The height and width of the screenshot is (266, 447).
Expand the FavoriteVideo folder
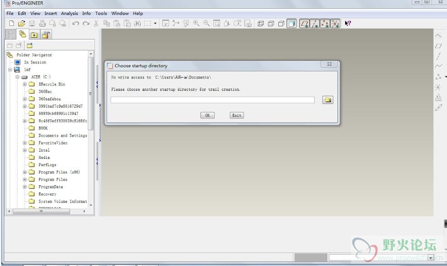click(x=25, y=143)
